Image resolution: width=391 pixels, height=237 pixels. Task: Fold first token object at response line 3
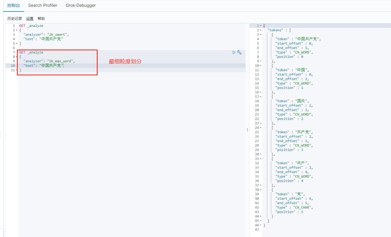coord(260,35)
